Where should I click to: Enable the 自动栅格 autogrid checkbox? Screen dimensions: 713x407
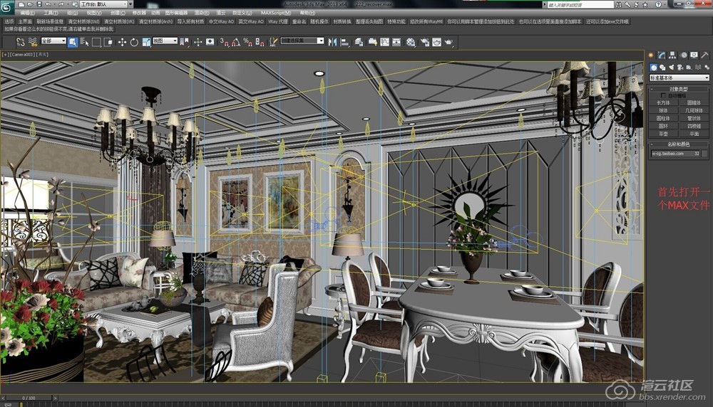pos(663,96)
